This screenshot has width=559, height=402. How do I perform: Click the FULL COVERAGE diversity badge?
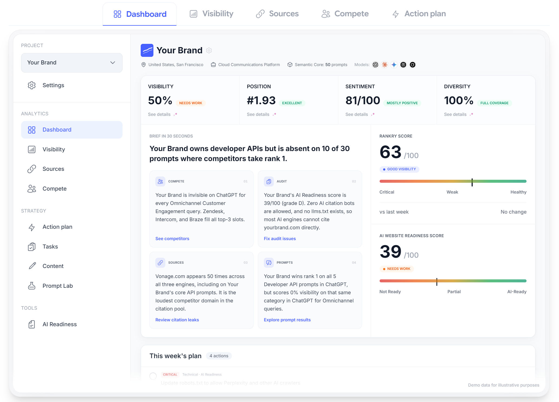tap(494, 103)
